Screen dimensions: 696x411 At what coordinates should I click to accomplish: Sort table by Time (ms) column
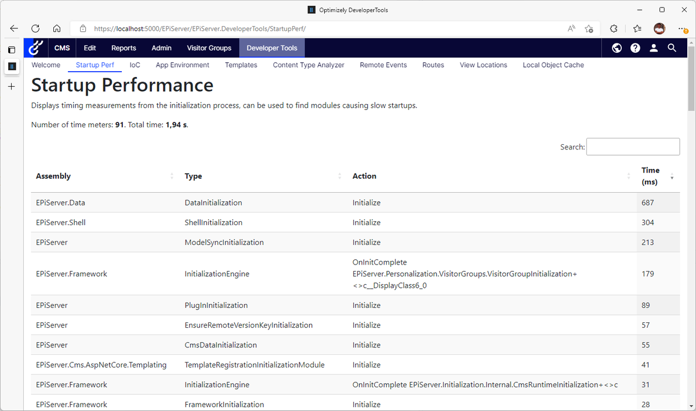coord(658,176)
